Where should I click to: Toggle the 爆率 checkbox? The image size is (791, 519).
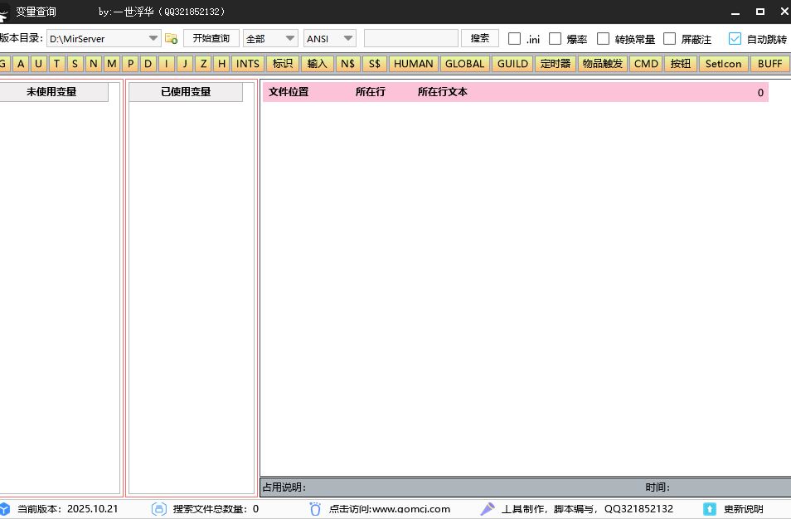[556, 39]
